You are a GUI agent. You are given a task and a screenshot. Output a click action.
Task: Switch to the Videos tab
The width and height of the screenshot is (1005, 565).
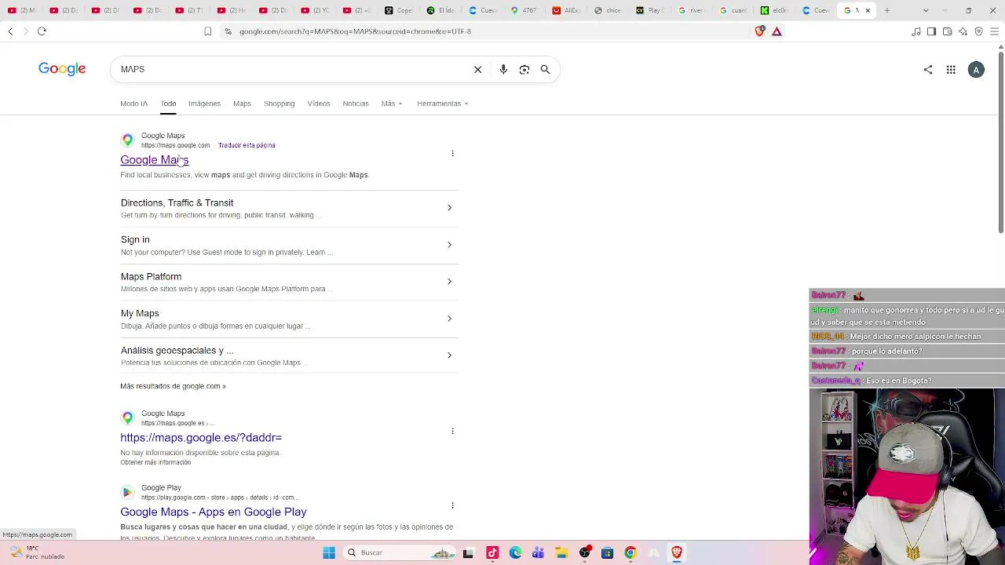coord(319,104)
